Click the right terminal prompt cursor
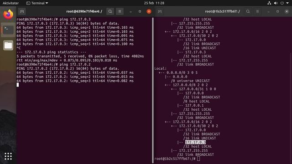This screenshot has height=164, width=292. (x=198, y=159)
